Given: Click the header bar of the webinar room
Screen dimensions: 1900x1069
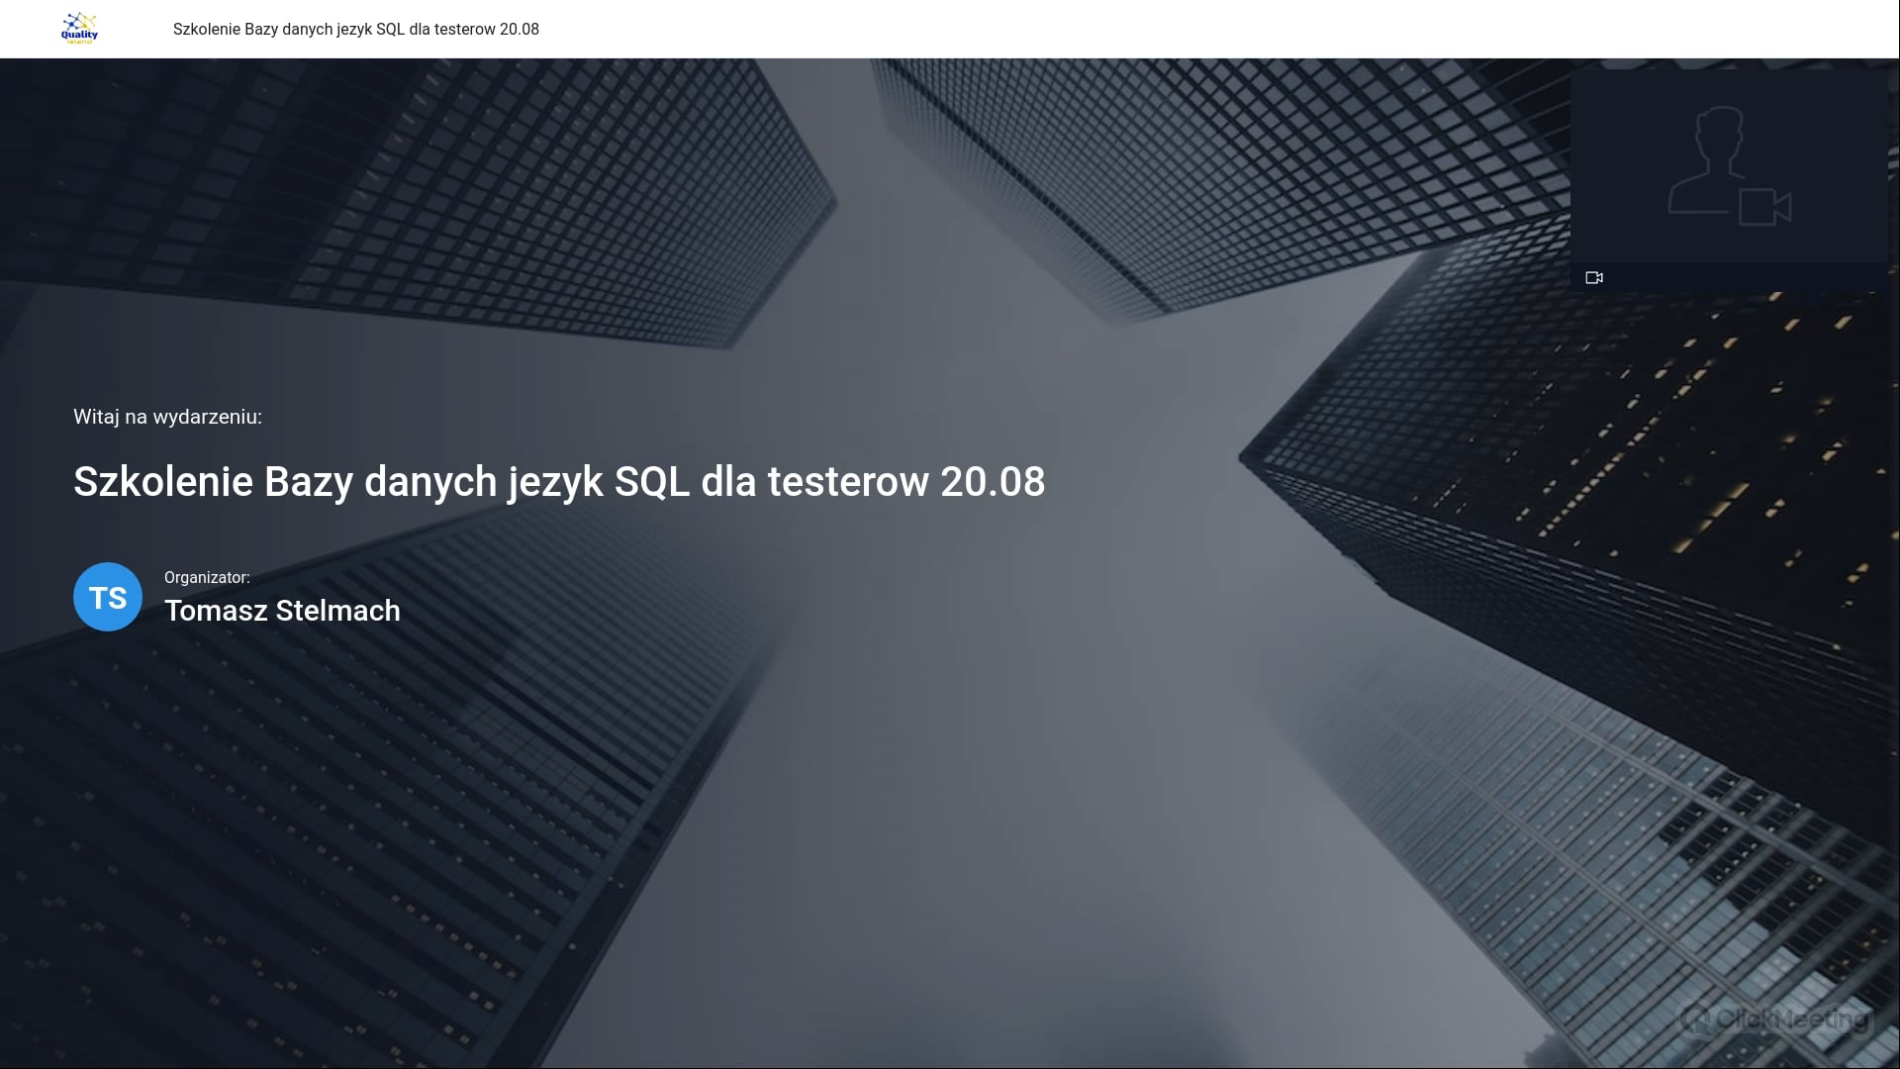Looking at the screenshot, I should click(950, 29).
